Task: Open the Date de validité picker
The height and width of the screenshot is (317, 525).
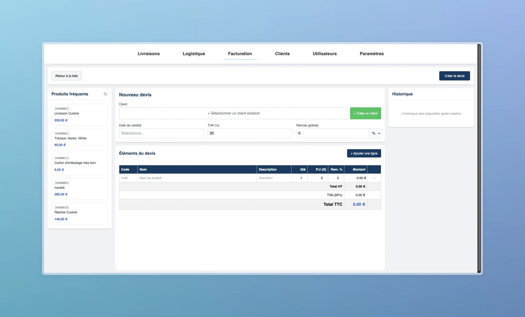Action: 161,133
